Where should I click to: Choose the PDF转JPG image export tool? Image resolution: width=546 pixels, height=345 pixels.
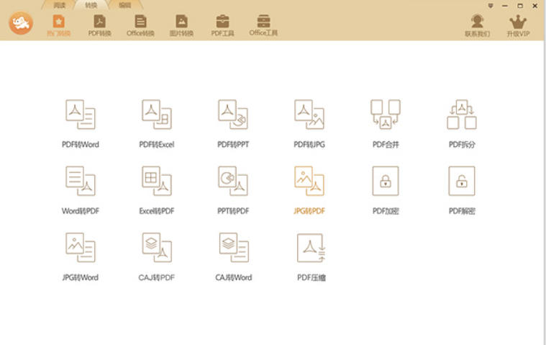pyautogui.click(x=309, y=115)
